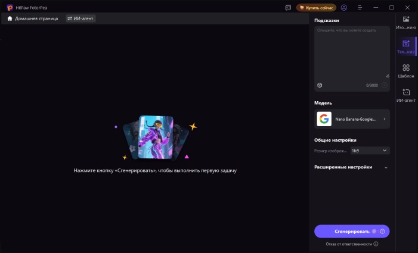Viewport: 418px width, 253px height.
Task: Open the hamburger main menu
Action: (360, 8)
